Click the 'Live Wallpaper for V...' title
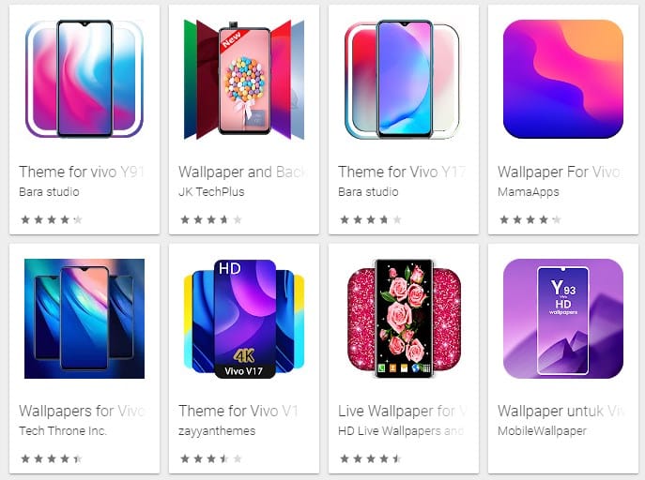This screenshot has width=645, height=480. [402, 411]
